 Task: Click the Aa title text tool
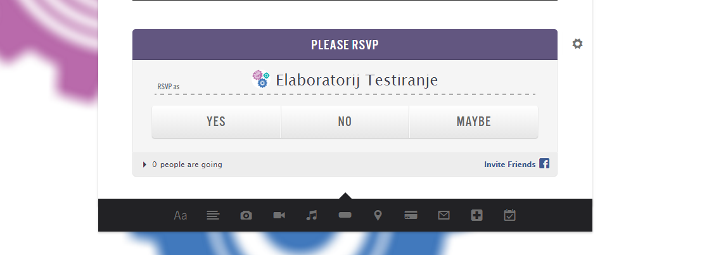click(x=181, y=216)
